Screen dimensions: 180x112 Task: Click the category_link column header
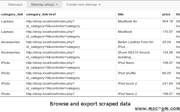pos(12,14)
